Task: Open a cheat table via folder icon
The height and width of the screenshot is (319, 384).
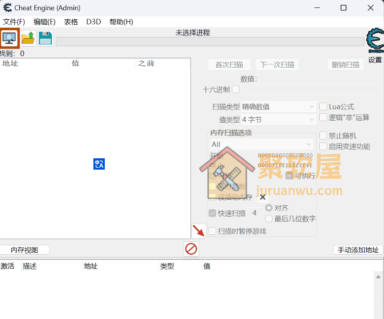Action: tap(28, 38)
